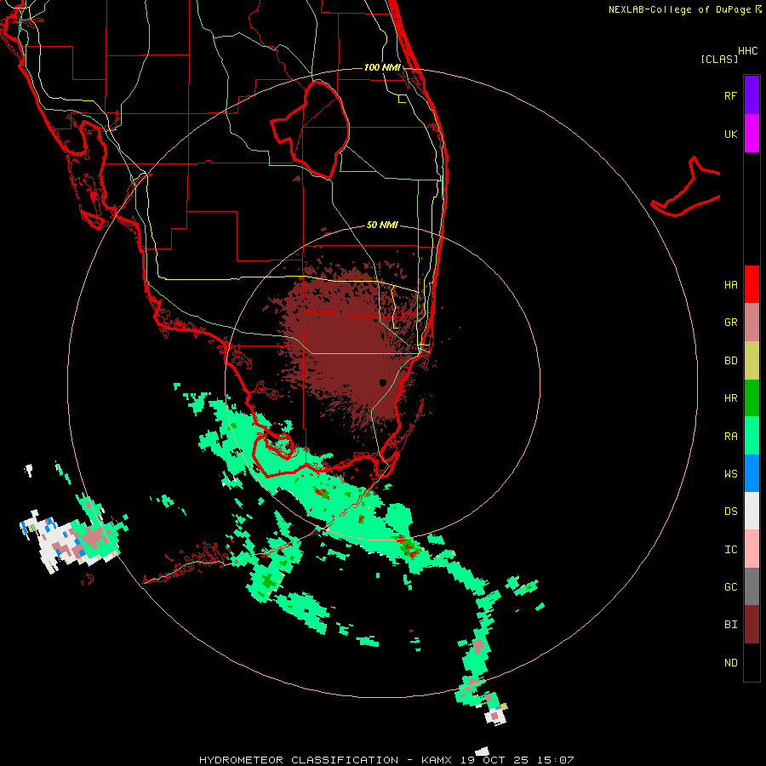Click the "KAMX" radar site identifier
Screen dimensions: 766x766
[437, 760]
